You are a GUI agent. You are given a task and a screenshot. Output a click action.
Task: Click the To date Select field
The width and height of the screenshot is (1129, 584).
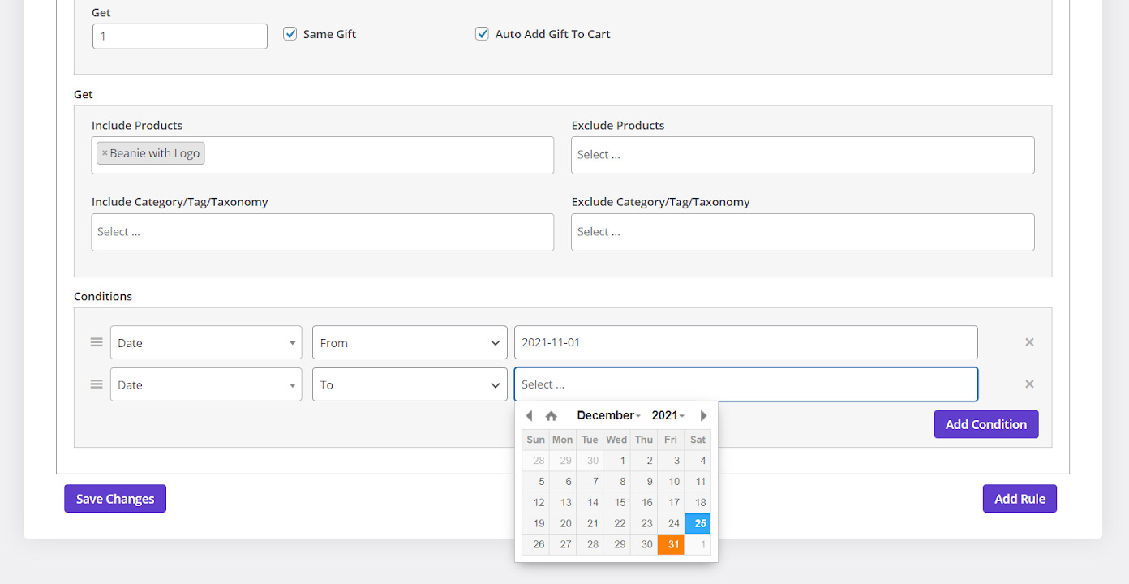pos(746,384)
